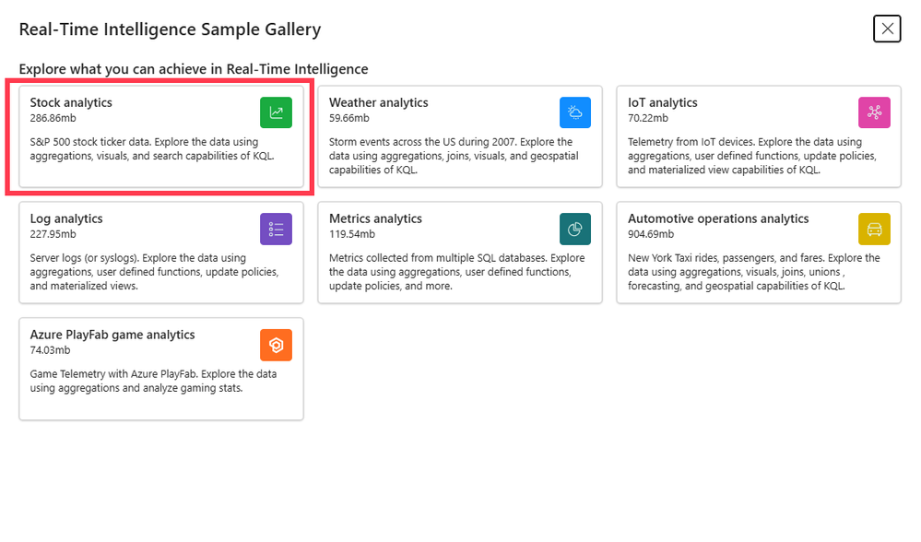Screen dimensions: 921x542
Task: Select the Log analytics card title
Action: click(66, 219)
